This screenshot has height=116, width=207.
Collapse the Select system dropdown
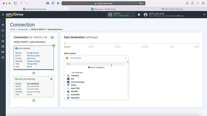[x=126, y=58]
